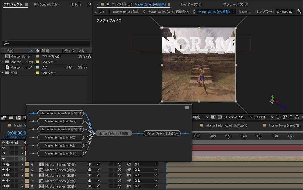
Task: Click the label tag column header icon
Action: click(37, 51)
